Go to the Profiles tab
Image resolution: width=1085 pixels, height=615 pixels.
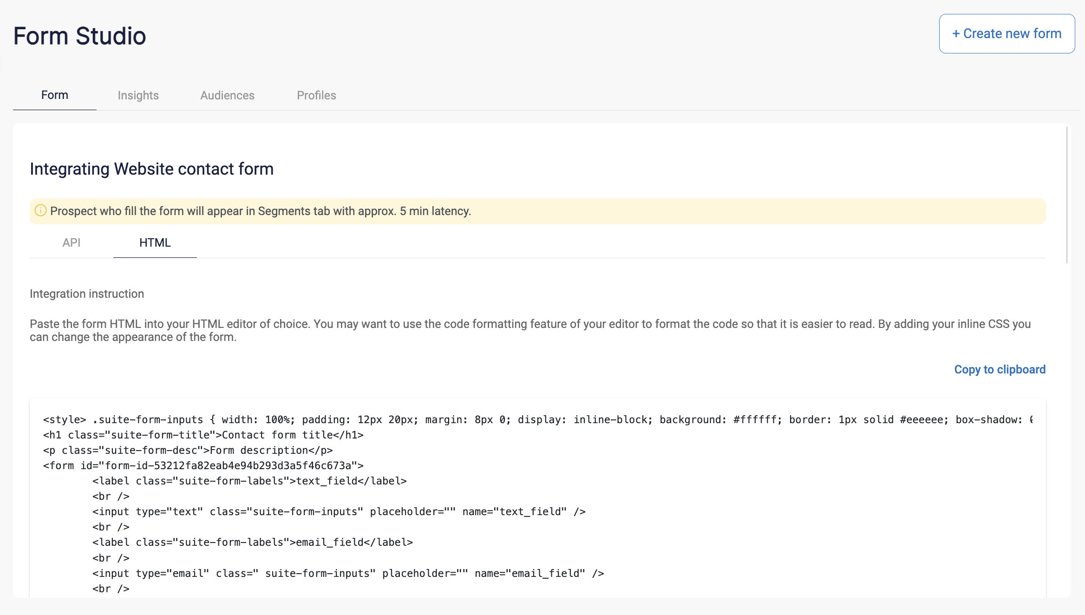pos(316,95)
